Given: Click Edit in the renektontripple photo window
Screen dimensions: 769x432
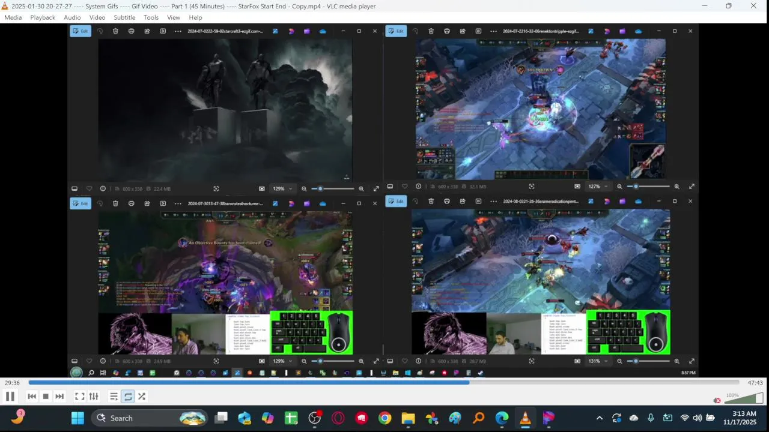Looking at the screenshot, I should 396,31.
